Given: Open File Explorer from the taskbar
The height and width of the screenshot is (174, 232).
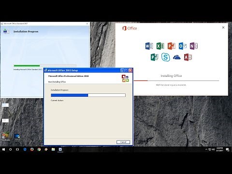Looking at the screenshot, I should click(53, 149).
